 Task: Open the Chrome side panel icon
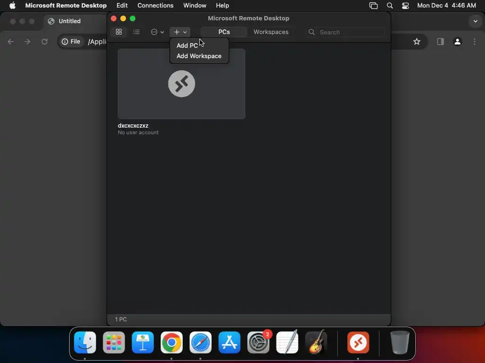tap(440, 42)
